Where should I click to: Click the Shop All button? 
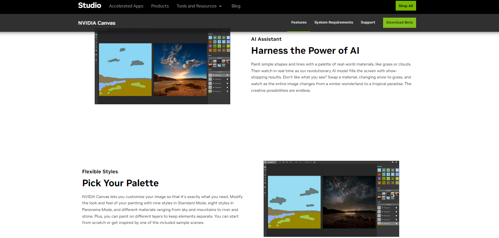click(x=405, y=5)
